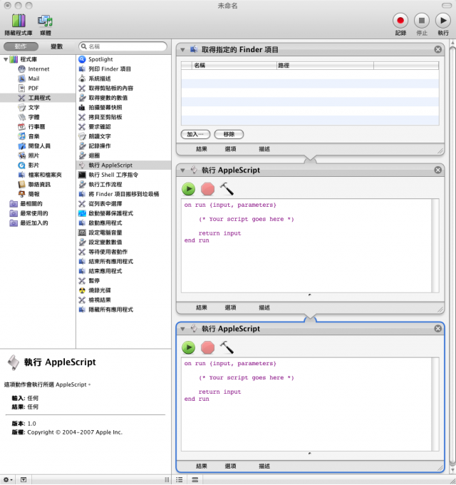Select the 朗讀文字 speak text action
The image size is (456, 485).
pos(123,136)
